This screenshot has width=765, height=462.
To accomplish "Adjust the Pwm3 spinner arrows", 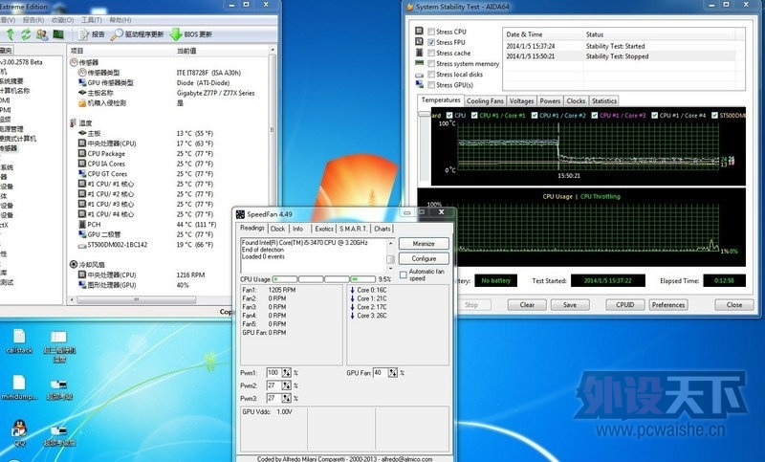I will tap(286, 398).
